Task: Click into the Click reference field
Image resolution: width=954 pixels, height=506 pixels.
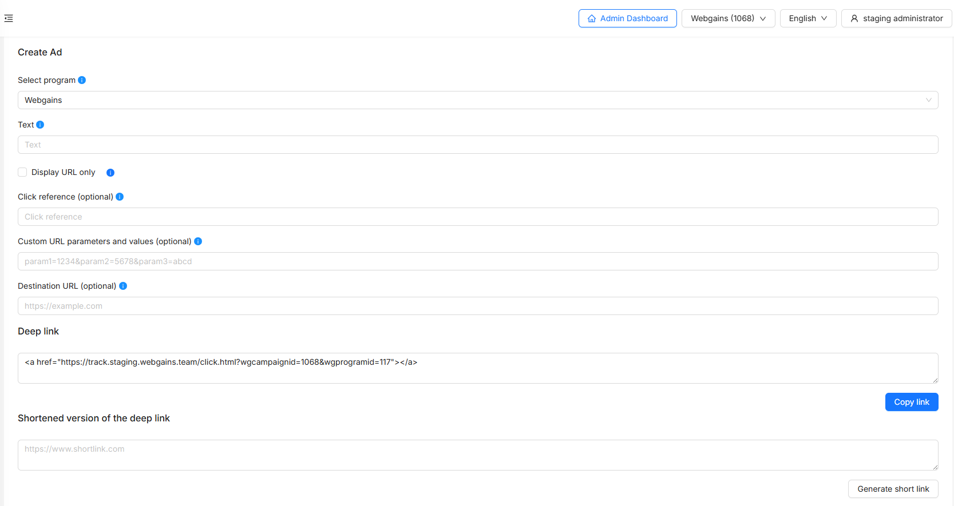Action: (477, 217)
